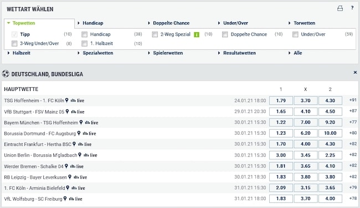
Task: Open the help question mark icon
Action: (x=352, y=8)
